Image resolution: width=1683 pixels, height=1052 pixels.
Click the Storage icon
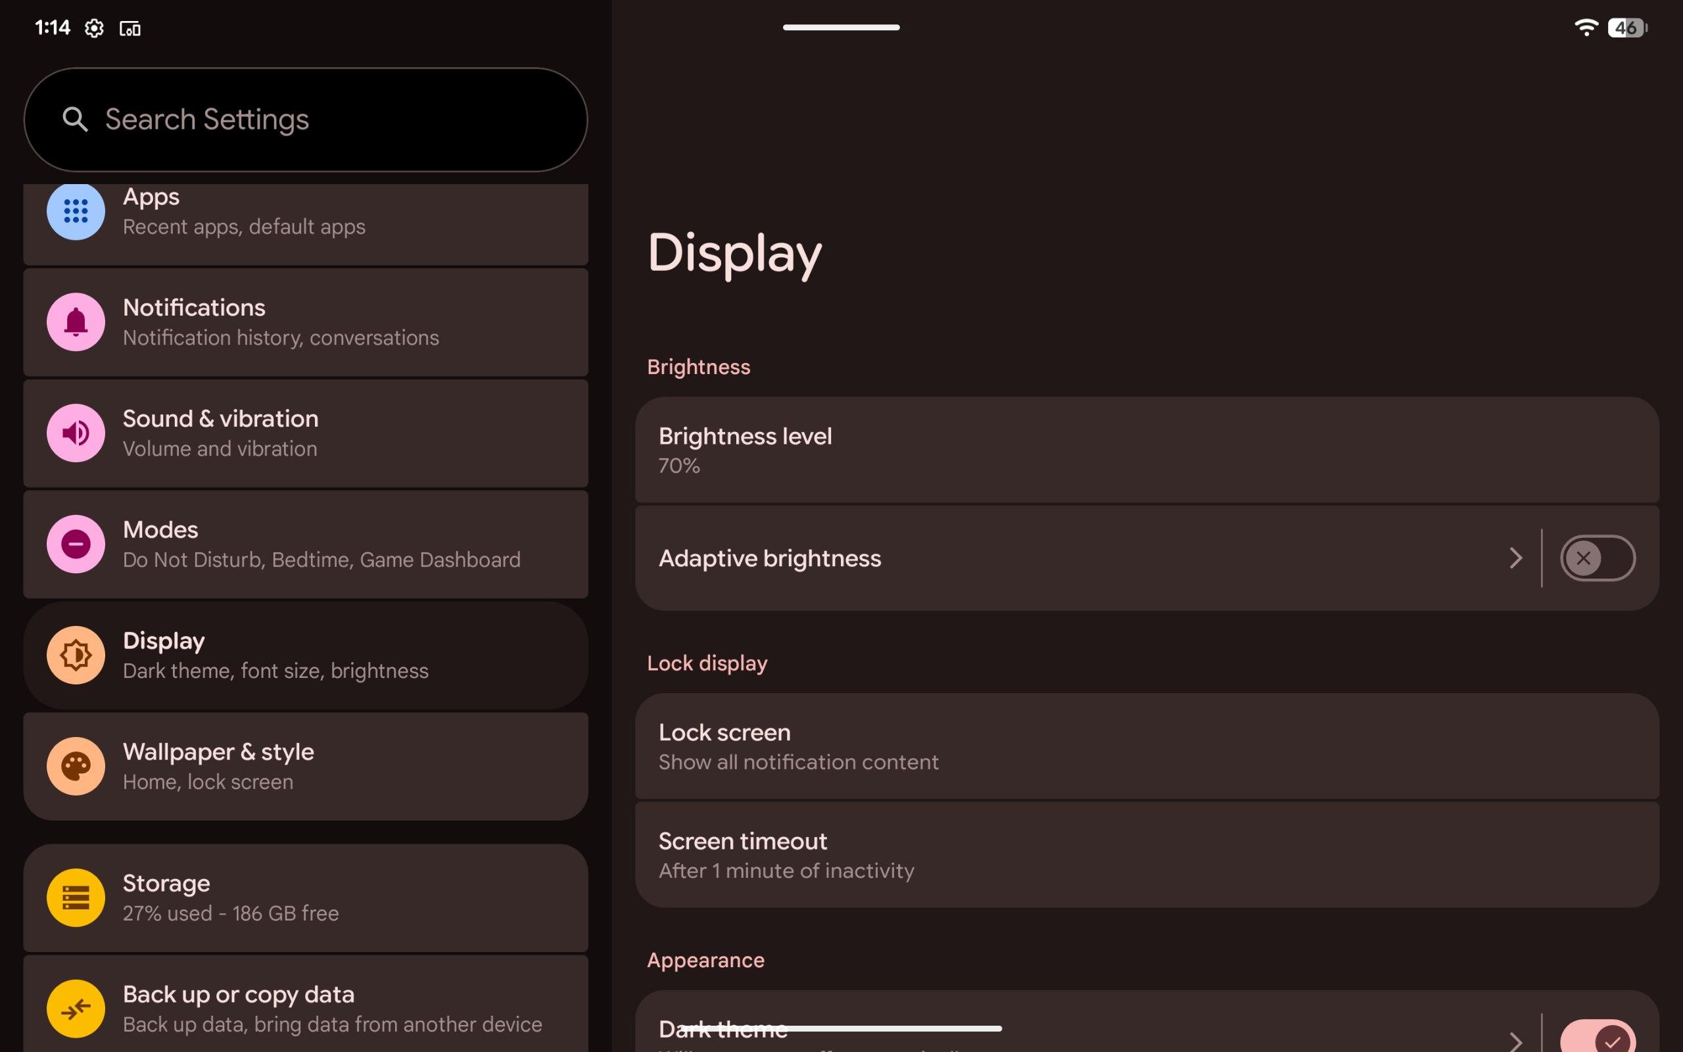coord(76,897)
